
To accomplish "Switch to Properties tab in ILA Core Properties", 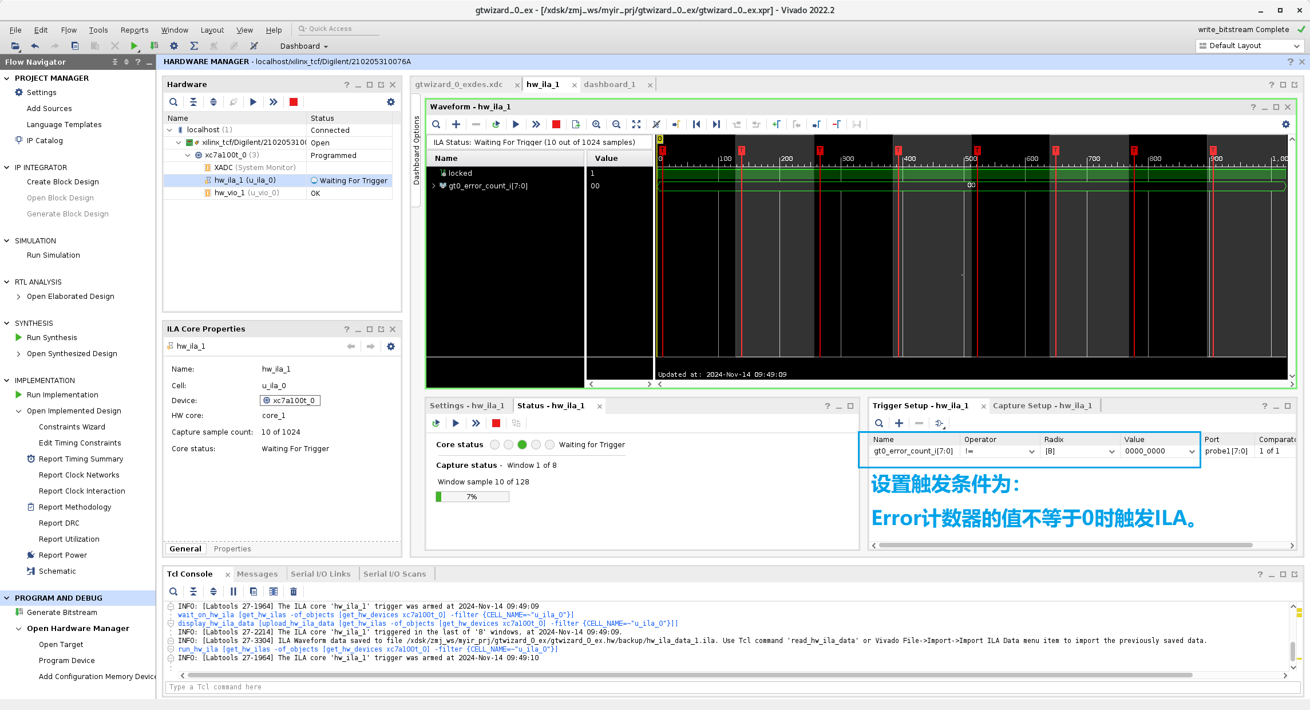I will point(232,549).
